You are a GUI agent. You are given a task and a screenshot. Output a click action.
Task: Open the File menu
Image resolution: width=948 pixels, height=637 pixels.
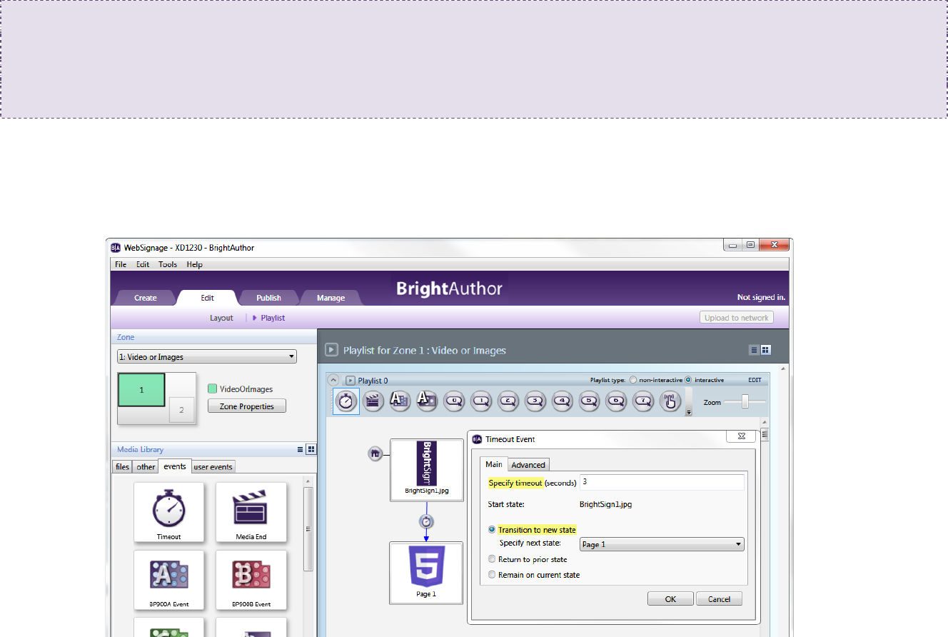click(x=121, y=264)
